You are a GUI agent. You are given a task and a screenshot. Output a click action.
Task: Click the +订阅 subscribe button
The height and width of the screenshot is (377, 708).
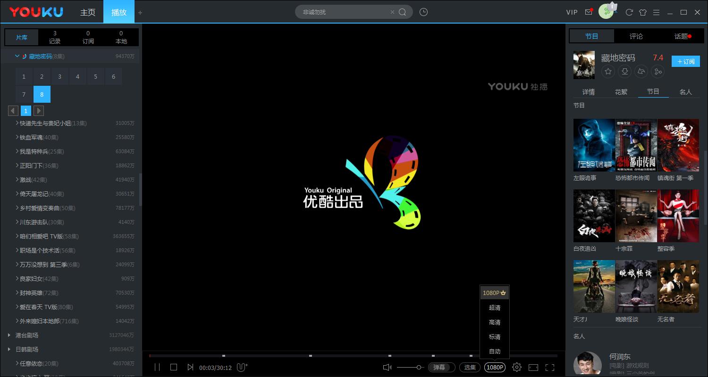pos(685,61)
